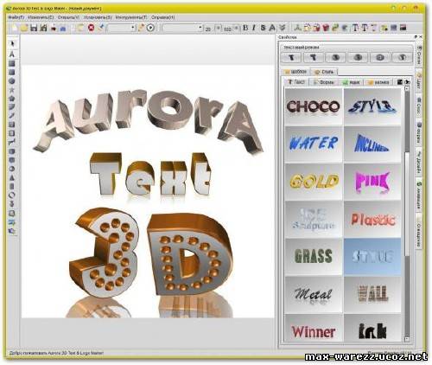Click the red stop/delete icon
This screenshot has height=365, width=432.
click(x=91, y=28)
